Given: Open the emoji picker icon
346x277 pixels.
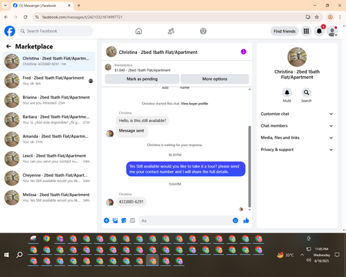Looking at the screenshot, I should pos(235,220).
